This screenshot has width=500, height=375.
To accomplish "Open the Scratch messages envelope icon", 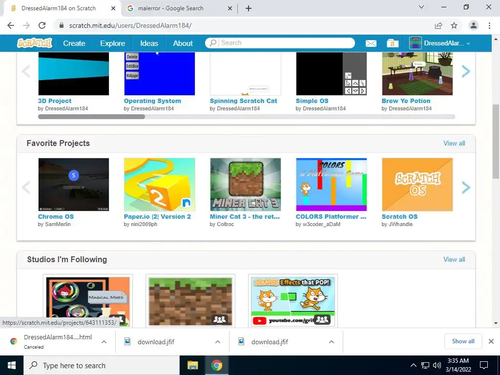I will pos(371,43).
